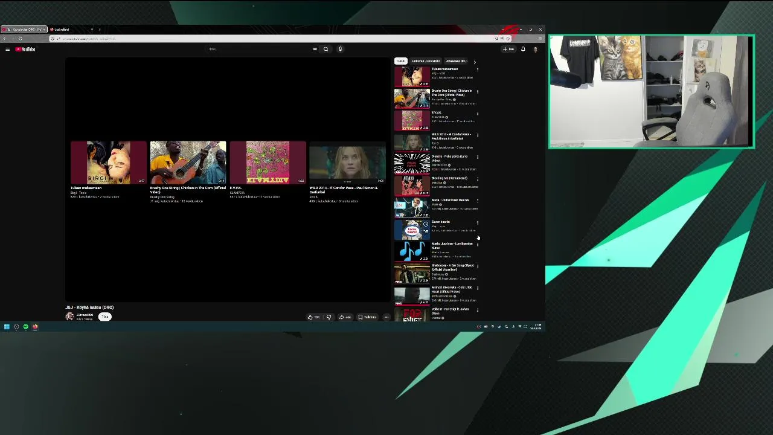The width and height of the screenshot is (773, 435).
Task: Open more actions ellipsis under video
Action: coord(386,317)
